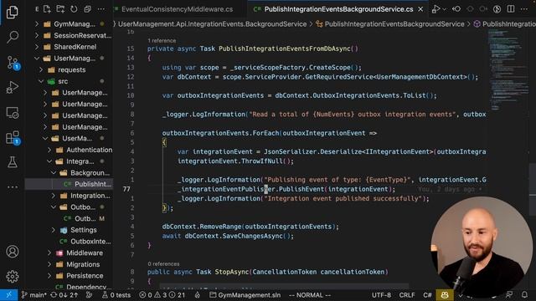Open Copilot status icon
Image resolution: width=536 pixels, height=301 pixels.
445,295
